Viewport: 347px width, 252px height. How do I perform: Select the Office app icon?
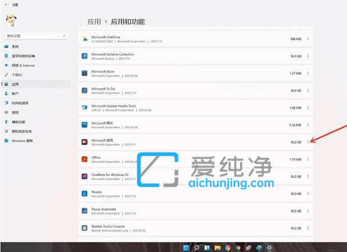point(84,159)
